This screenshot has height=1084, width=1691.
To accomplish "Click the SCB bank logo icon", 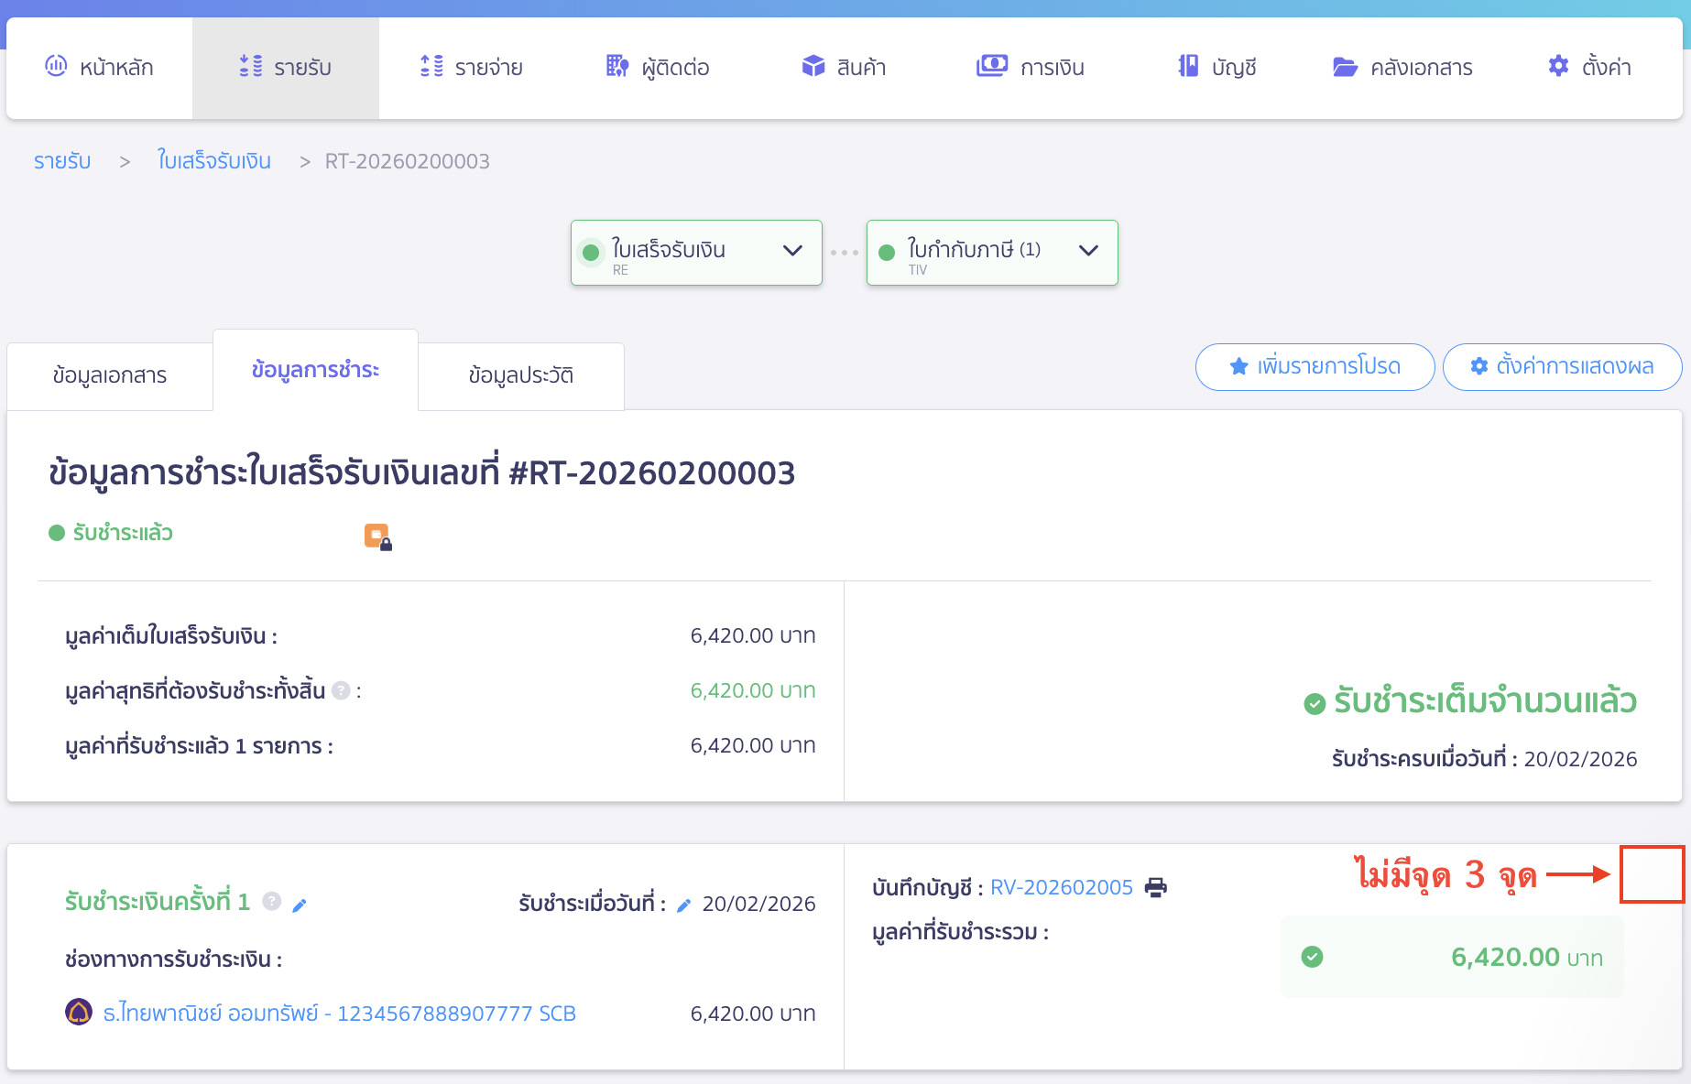I will point(79,1013).
